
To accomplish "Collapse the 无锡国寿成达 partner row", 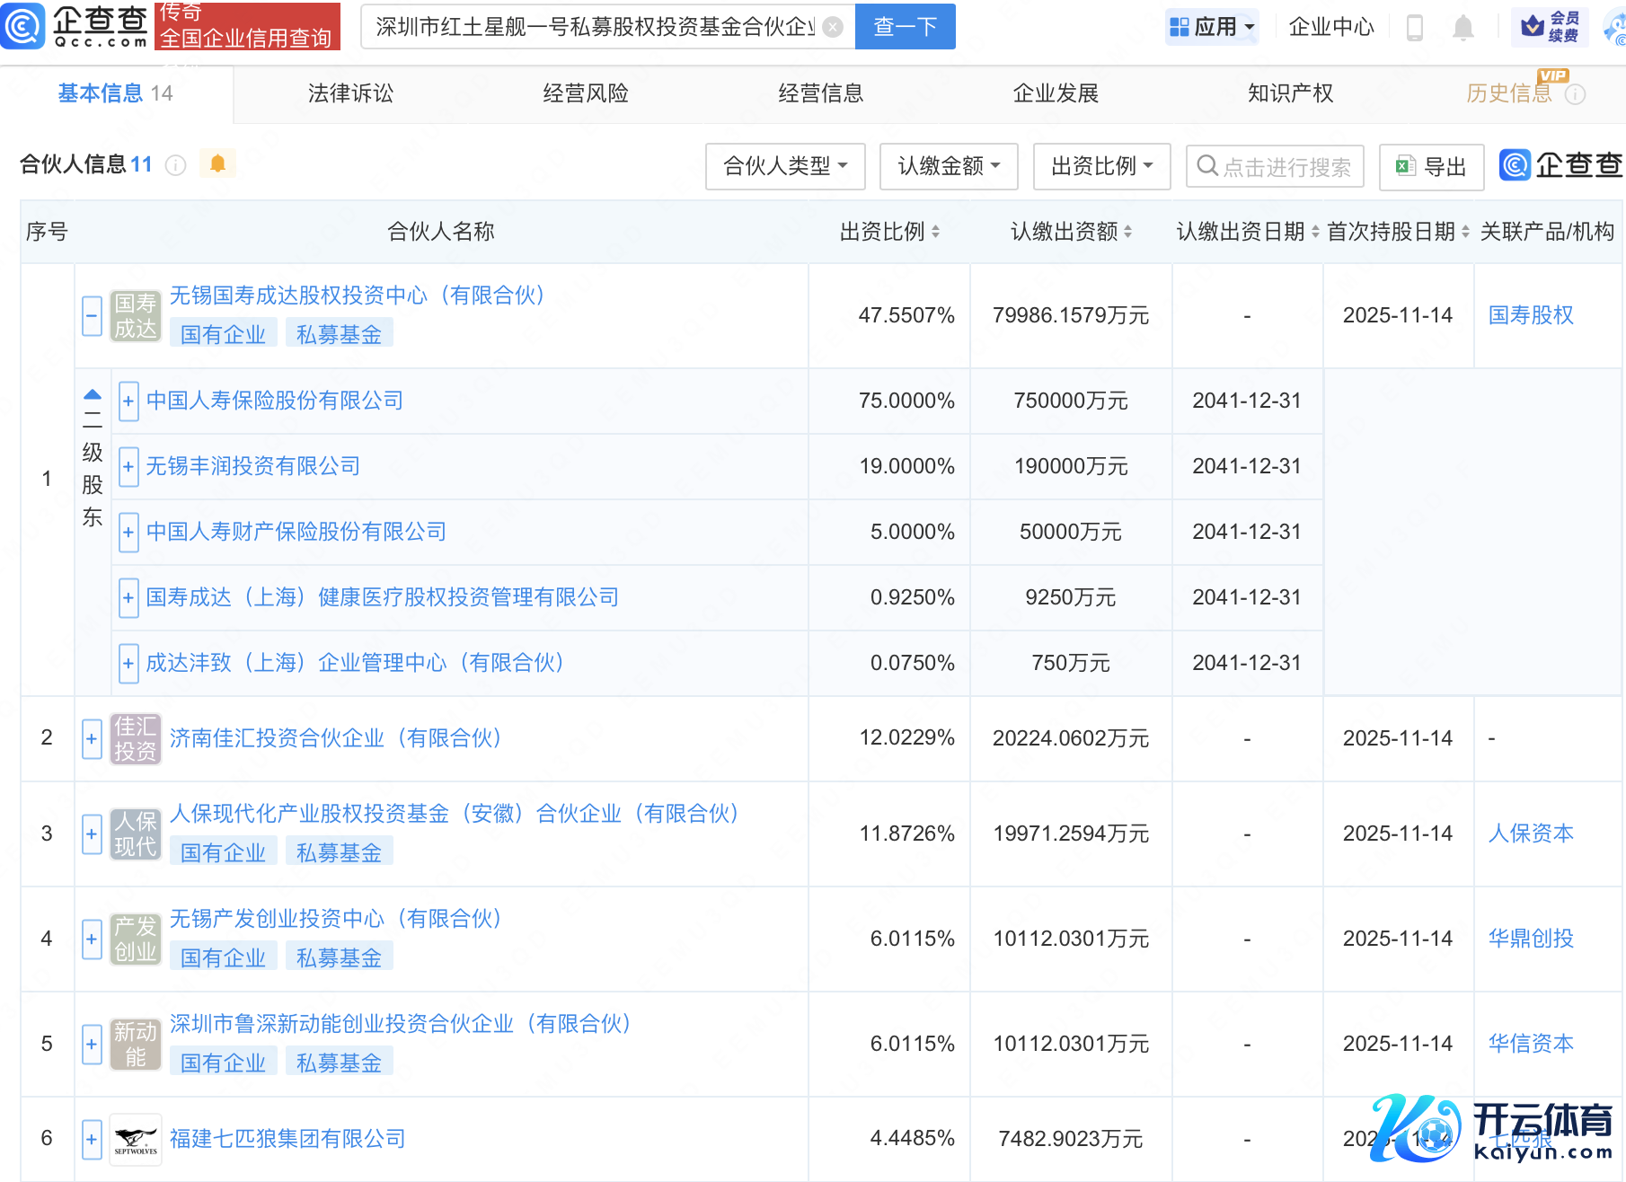I will pyautogui.click(x=92, y=316).
